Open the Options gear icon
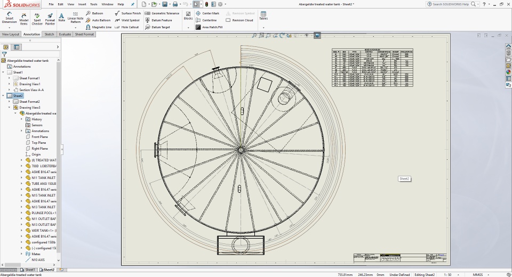Image resolution: width=512 pixels, height=277 pixels. [220, 4]
